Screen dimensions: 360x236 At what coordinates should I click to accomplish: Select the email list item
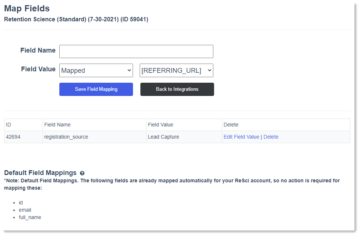tap(25, 210)
